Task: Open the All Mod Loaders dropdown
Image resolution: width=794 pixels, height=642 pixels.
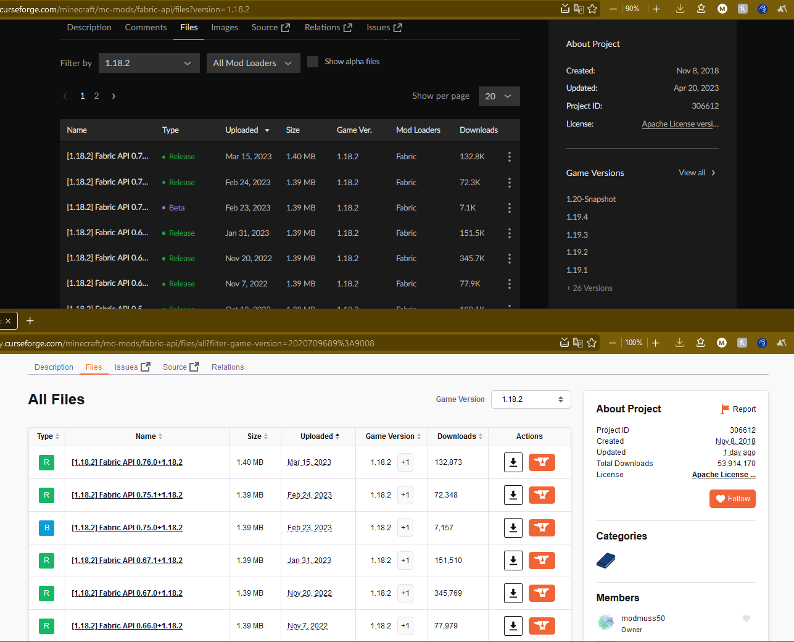Action: 253,63
